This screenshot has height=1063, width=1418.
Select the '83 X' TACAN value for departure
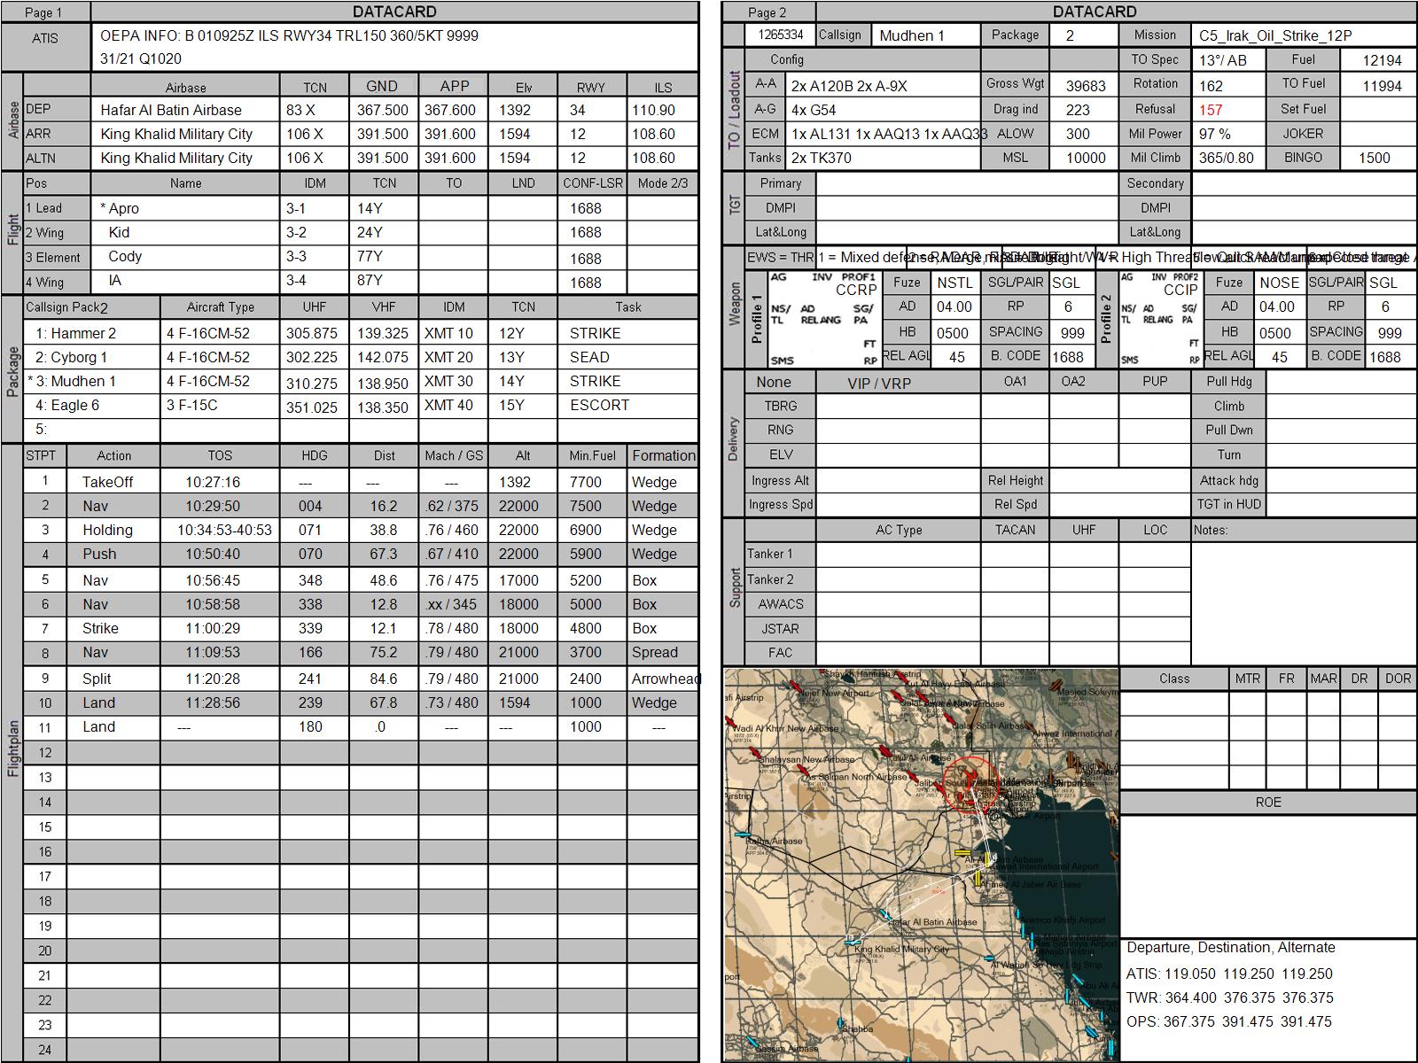300,110
